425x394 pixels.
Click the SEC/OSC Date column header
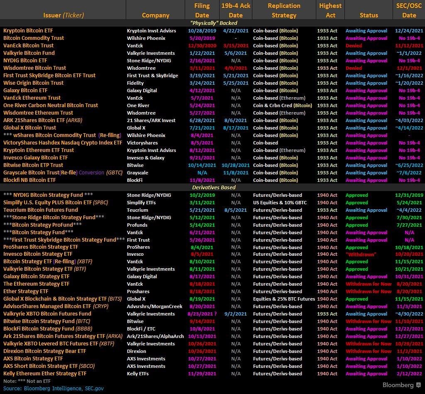[x=409, y=10]
